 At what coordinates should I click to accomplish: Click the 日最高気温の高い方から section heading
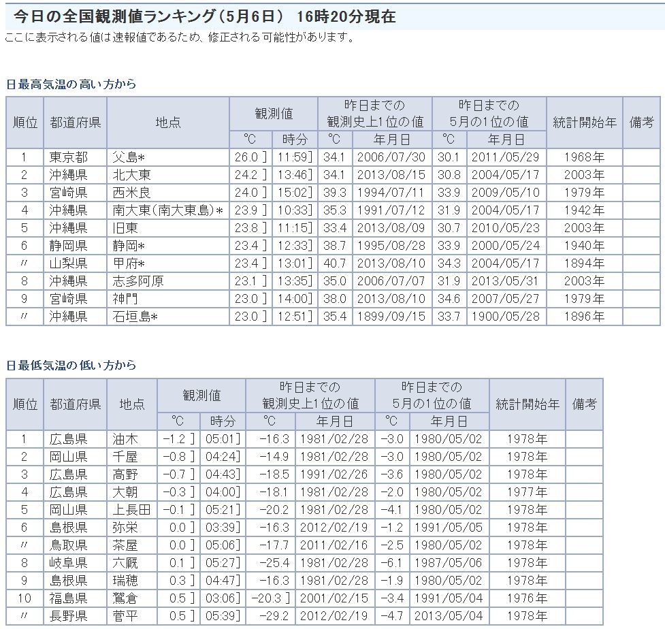click(71, 84)
